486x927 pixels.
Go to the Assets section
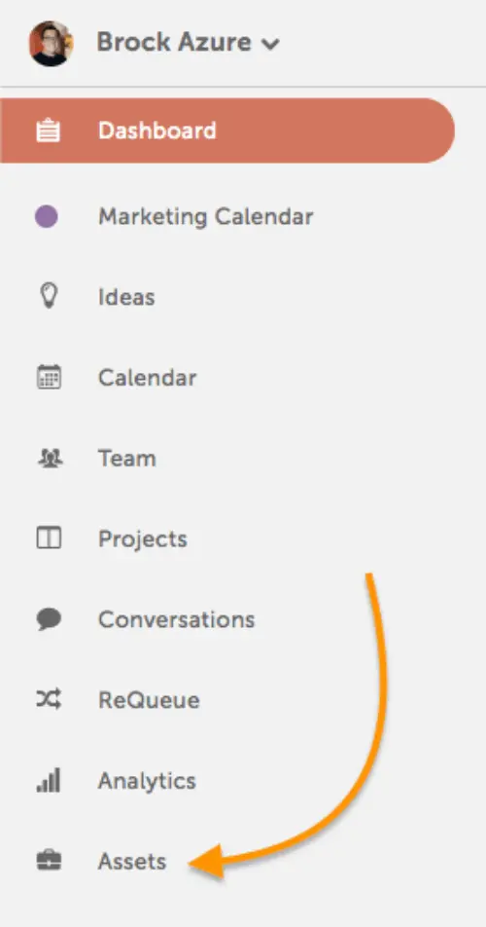pyautogui.click(x=132, y=862)
